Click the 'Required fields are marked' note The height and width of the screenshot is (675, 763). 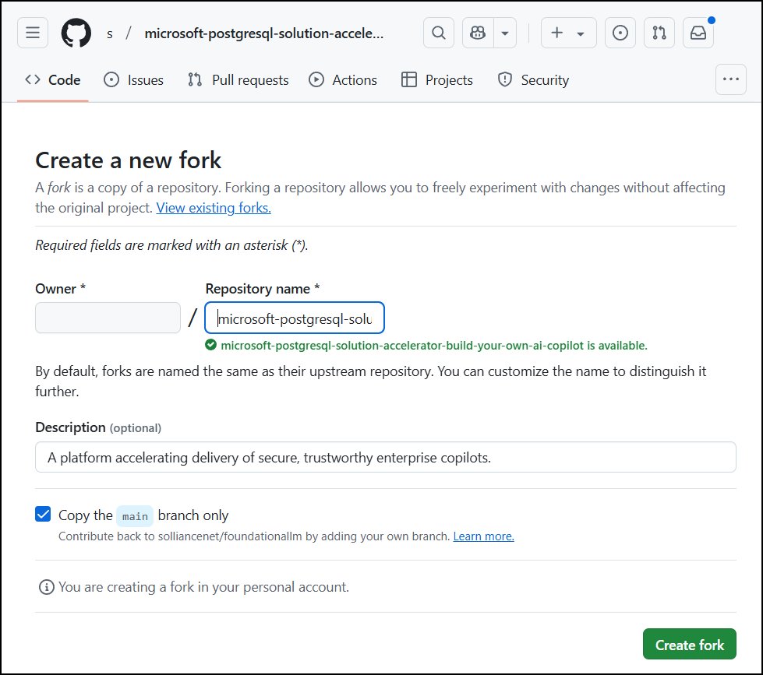tap(171, 245)
